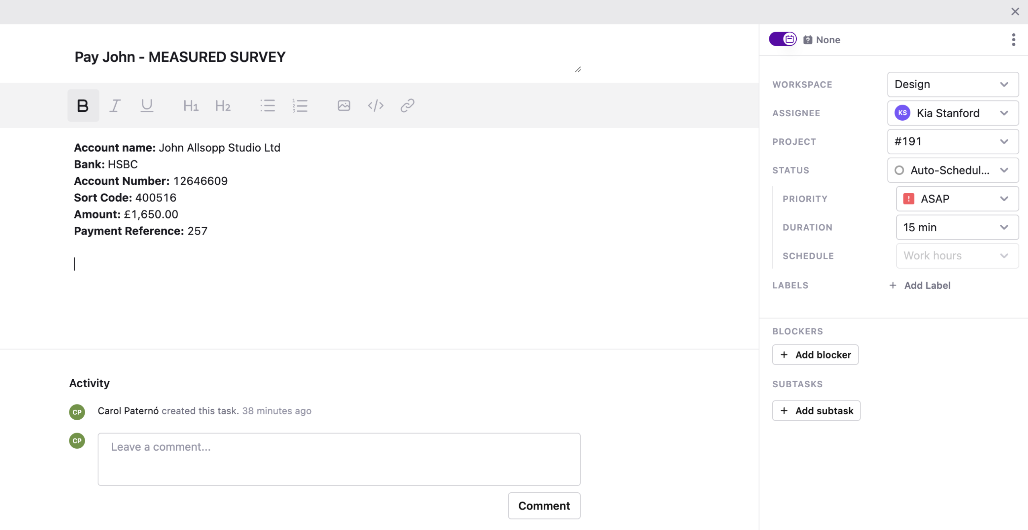The height and width of the screenshot is (530, 1028).
Task: Click the Add subtask button
Action: pyautogui.click(x=816, y=411)
